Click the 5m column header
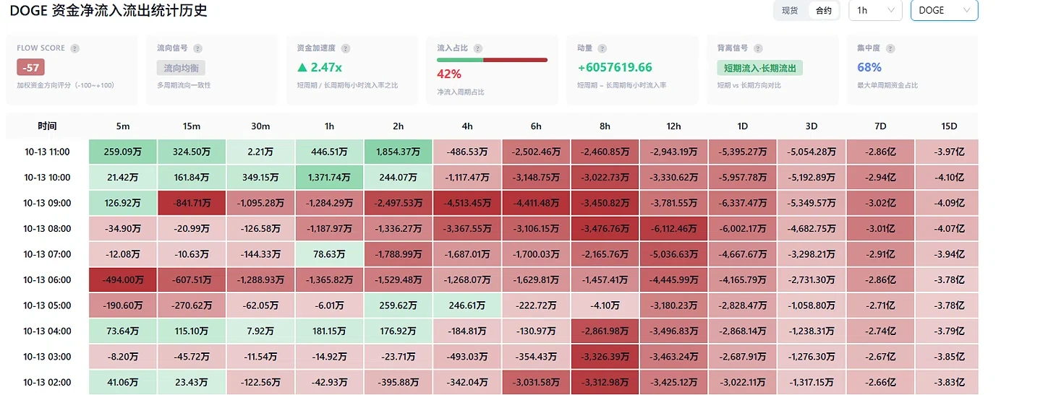The image size is (1056, 395). coord(123,126)
